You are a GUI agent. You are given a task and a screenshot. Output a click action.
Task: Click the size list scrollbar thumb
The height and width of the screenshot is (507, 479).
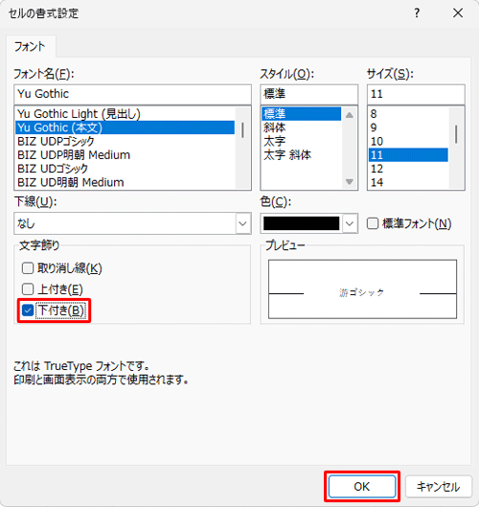456,134
